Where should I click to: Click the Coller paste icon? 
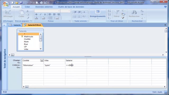[x=21, y=12]
